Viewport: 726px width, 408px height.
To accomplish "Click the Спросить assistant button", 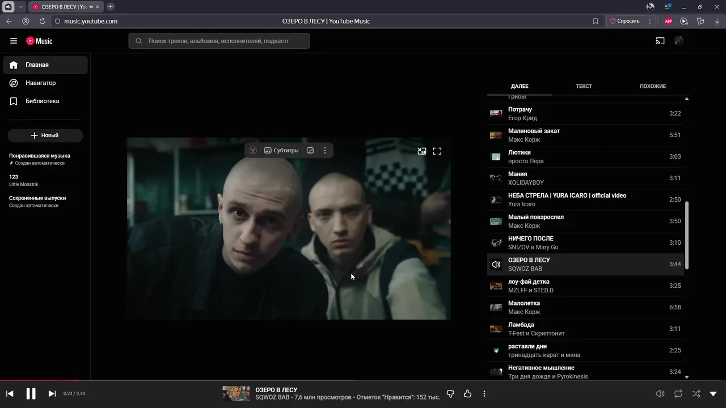I will (x=624, y=21).
